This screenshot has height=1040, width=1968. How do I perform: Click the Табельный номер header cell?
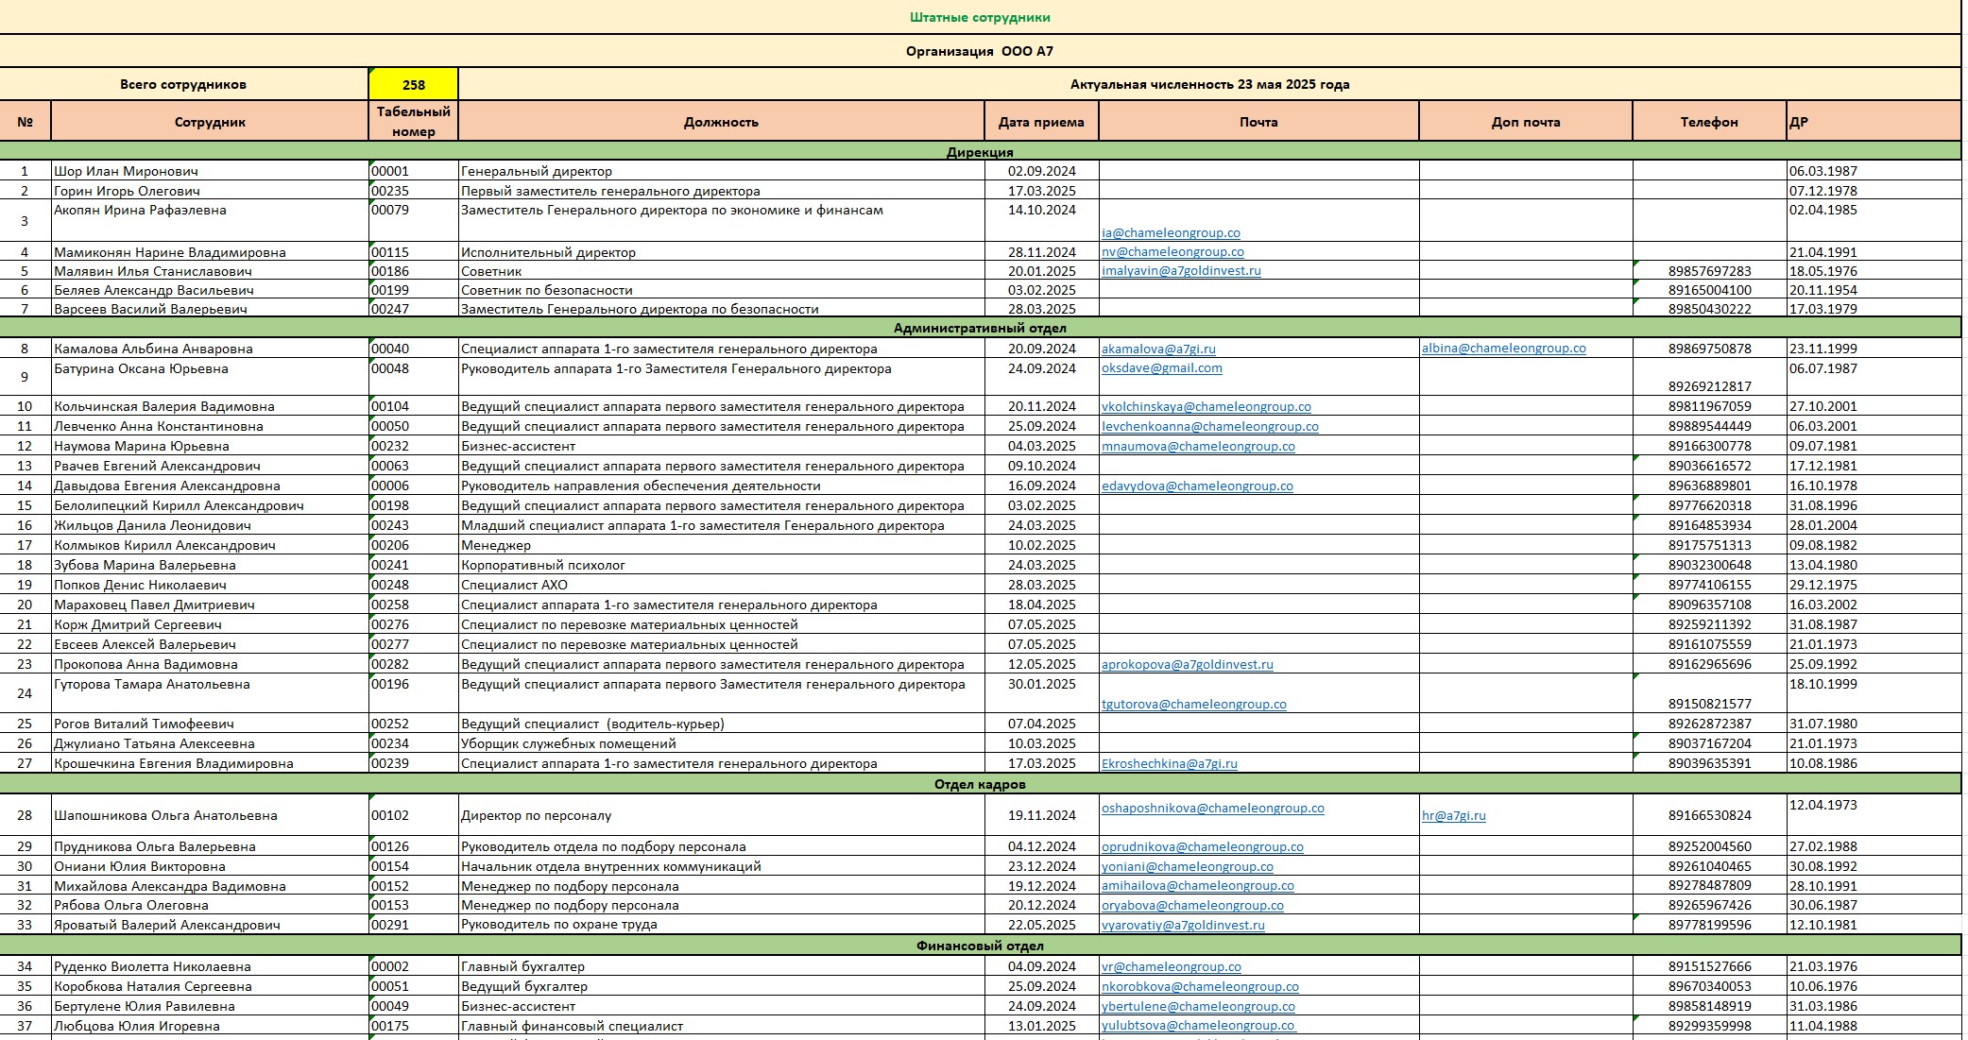(x=413, y=122)
